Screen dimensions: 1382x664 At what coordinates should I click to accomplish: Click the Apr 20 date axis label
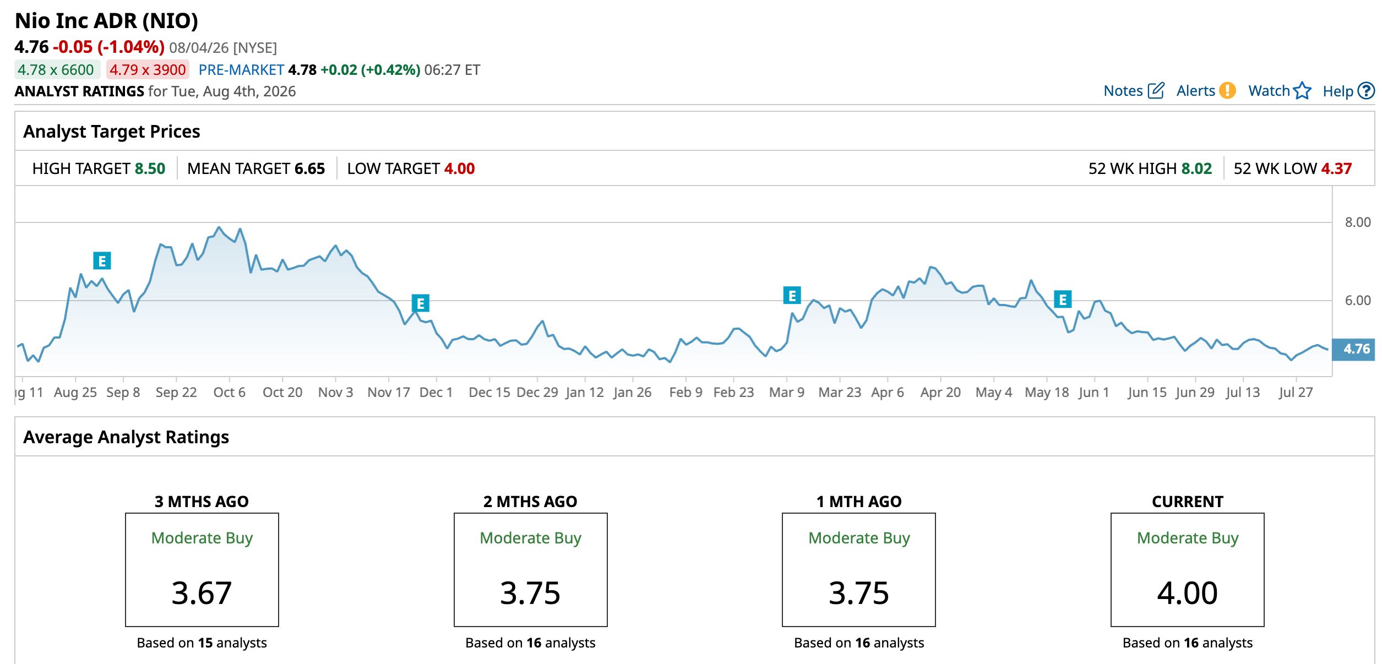pos(940,393)
